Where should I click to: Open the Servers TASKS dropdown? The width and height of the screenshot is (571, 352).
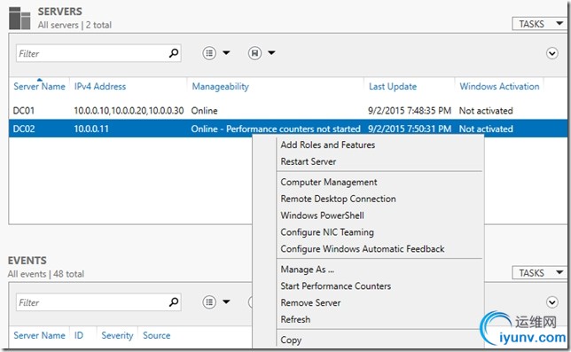pos(539,24)
